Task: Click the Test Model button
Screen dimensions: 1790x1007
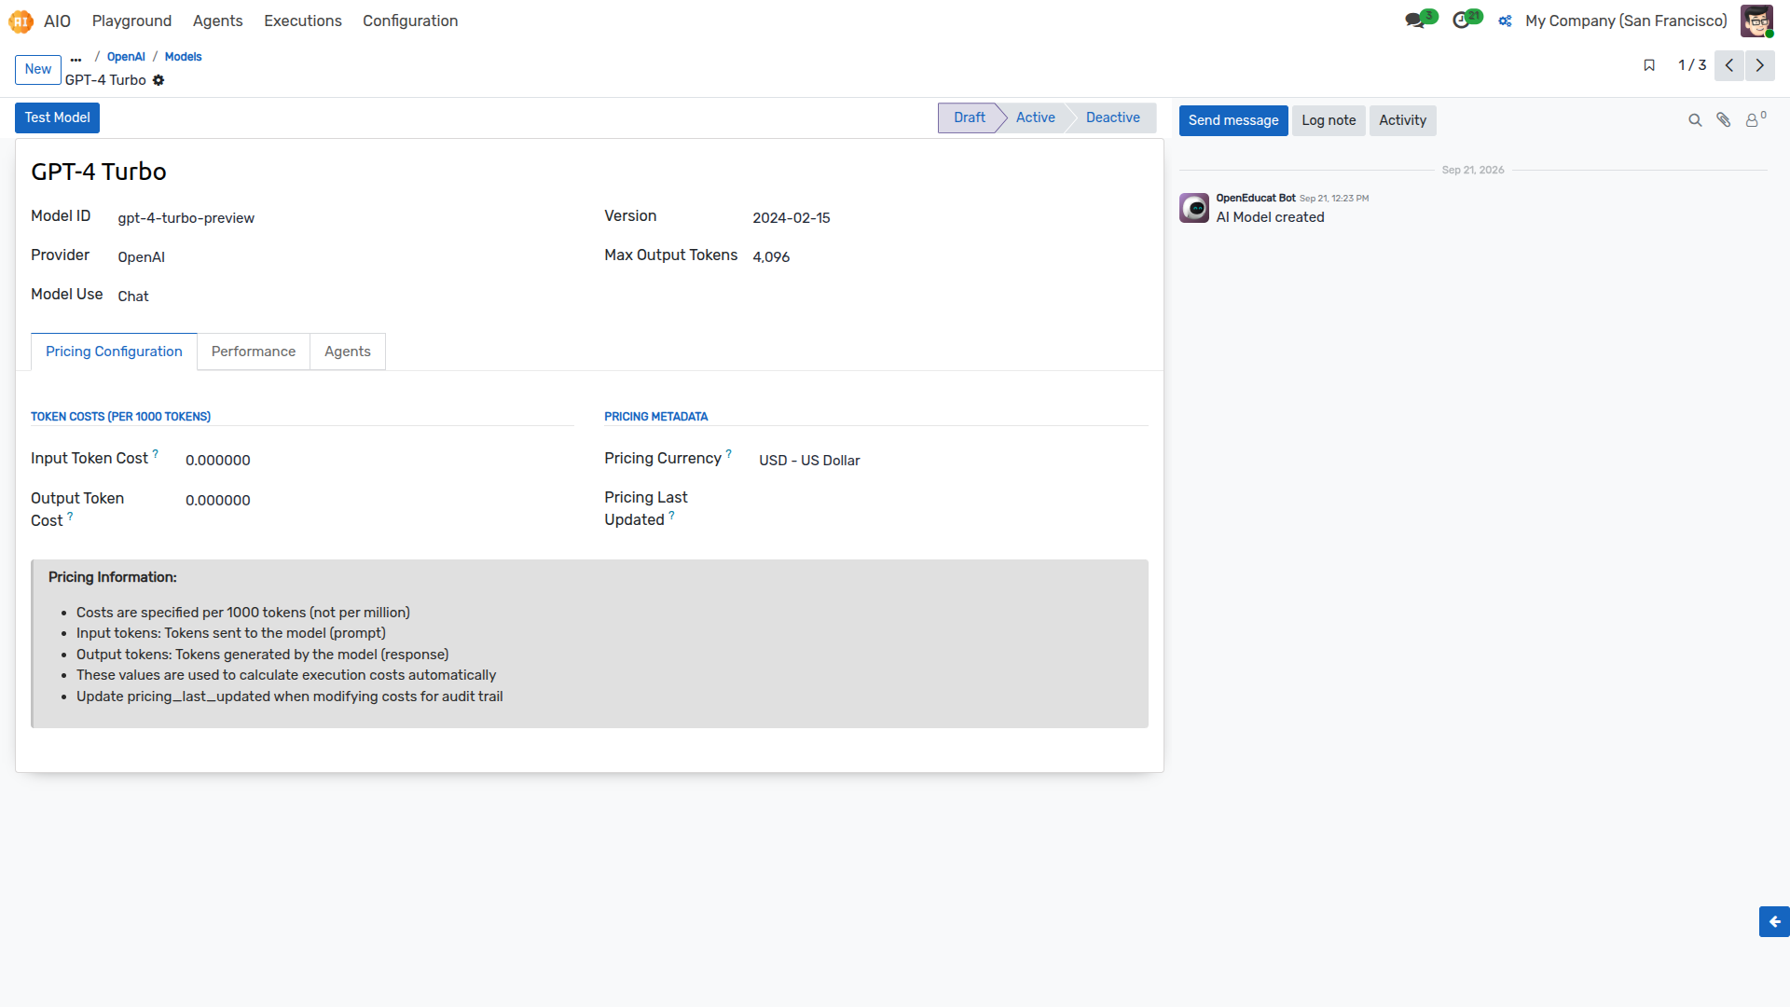Action: point(57,117)
